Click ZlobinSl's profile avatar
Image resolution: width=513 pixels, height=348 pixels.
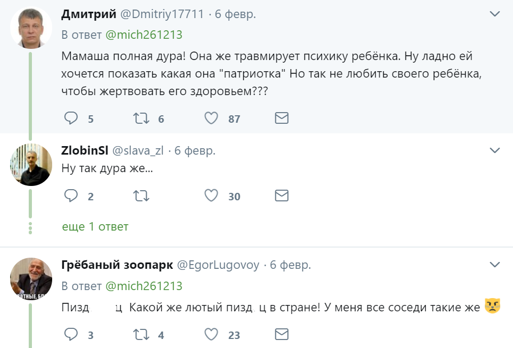tap(30, 165)
